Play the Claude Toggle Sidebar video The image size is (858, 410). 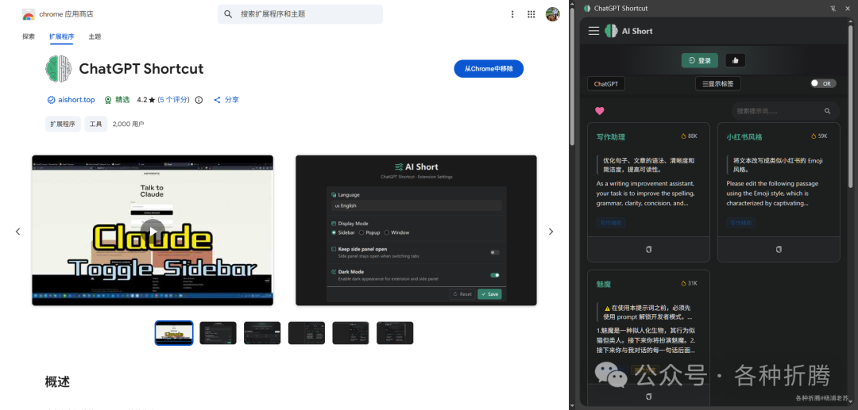153,231
